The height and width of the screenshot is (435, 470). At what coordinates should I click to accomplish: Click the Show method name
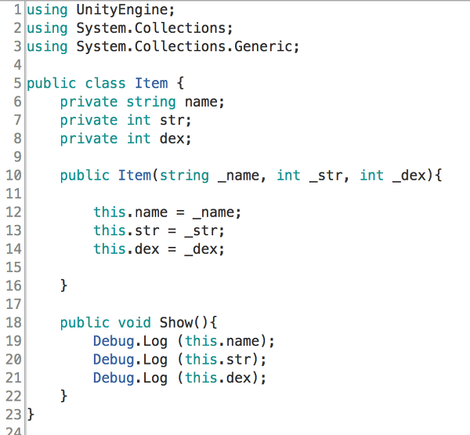pyautogui.click(x=176, y=323)
